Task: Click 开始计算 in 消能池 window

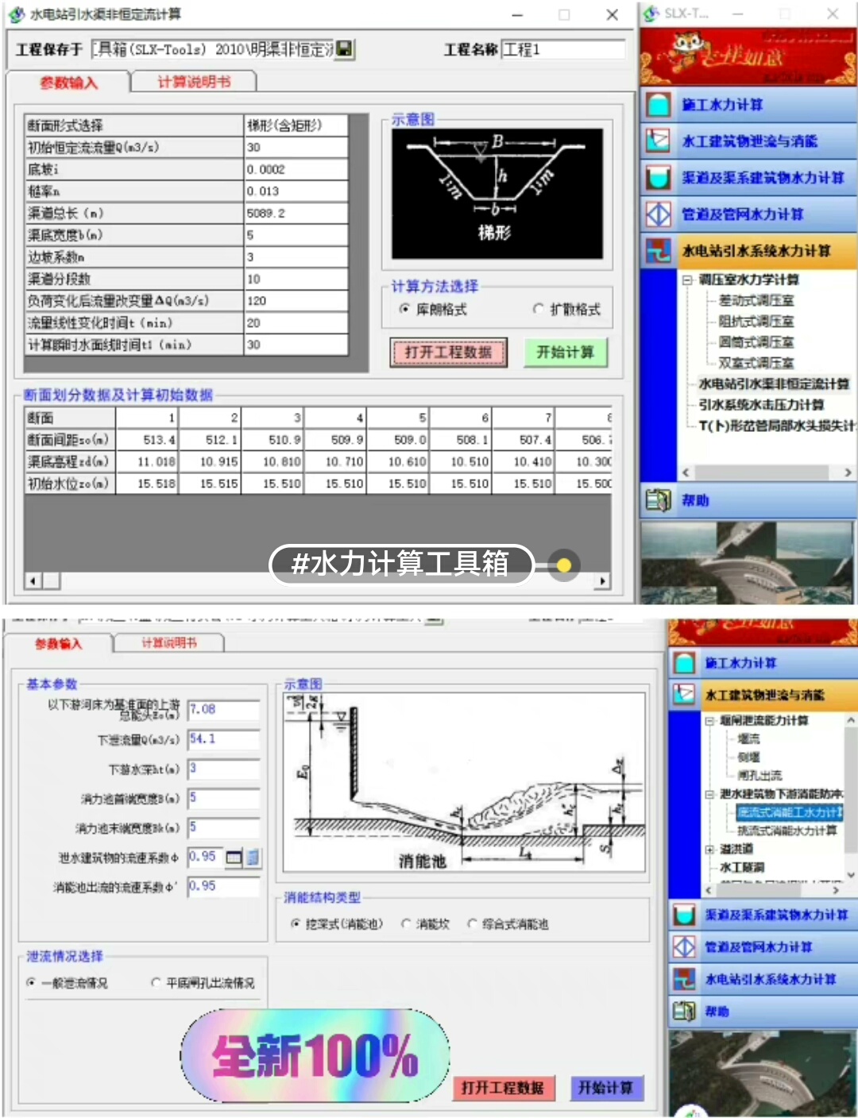Action: (605, 1088)
